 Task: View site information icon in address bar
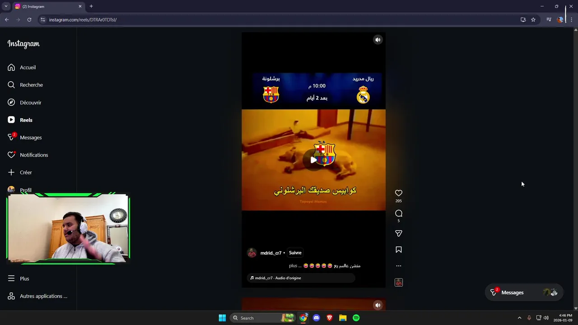coord(43,20)
